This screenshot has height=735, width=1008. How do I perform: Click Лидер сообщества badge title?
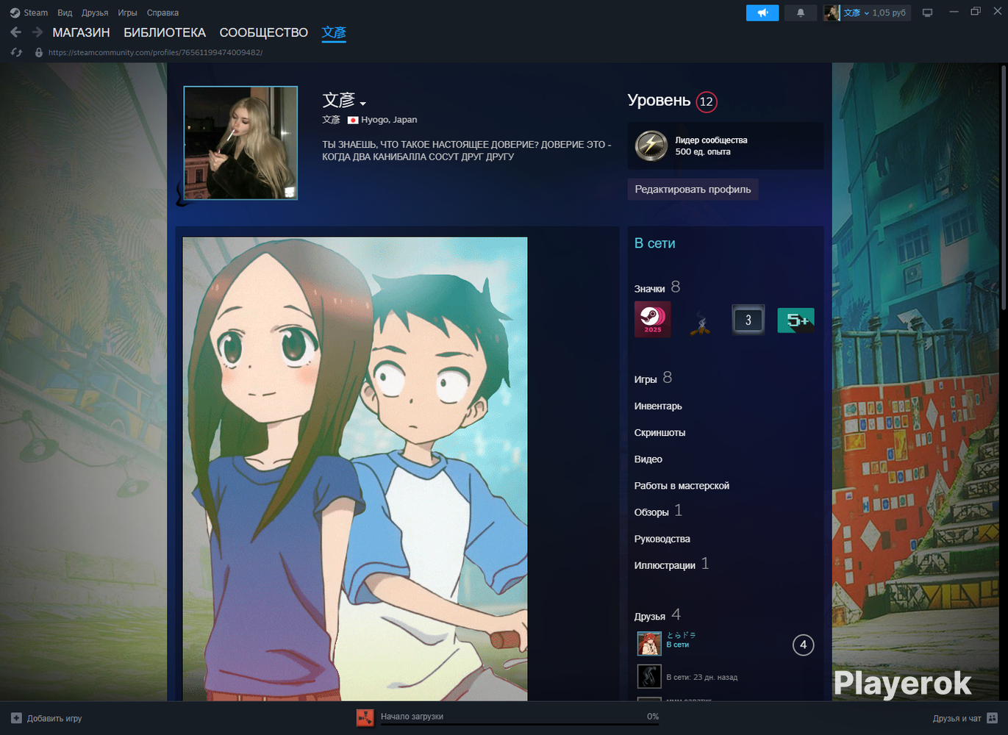pos(711,140)
